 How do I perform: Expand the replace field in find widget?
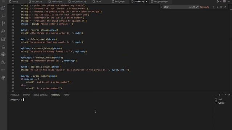click(162, 7)
